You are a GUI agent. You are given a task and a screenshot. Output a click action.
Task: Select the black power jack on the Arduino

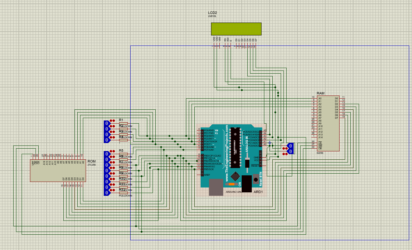click(x=247, y=184)
